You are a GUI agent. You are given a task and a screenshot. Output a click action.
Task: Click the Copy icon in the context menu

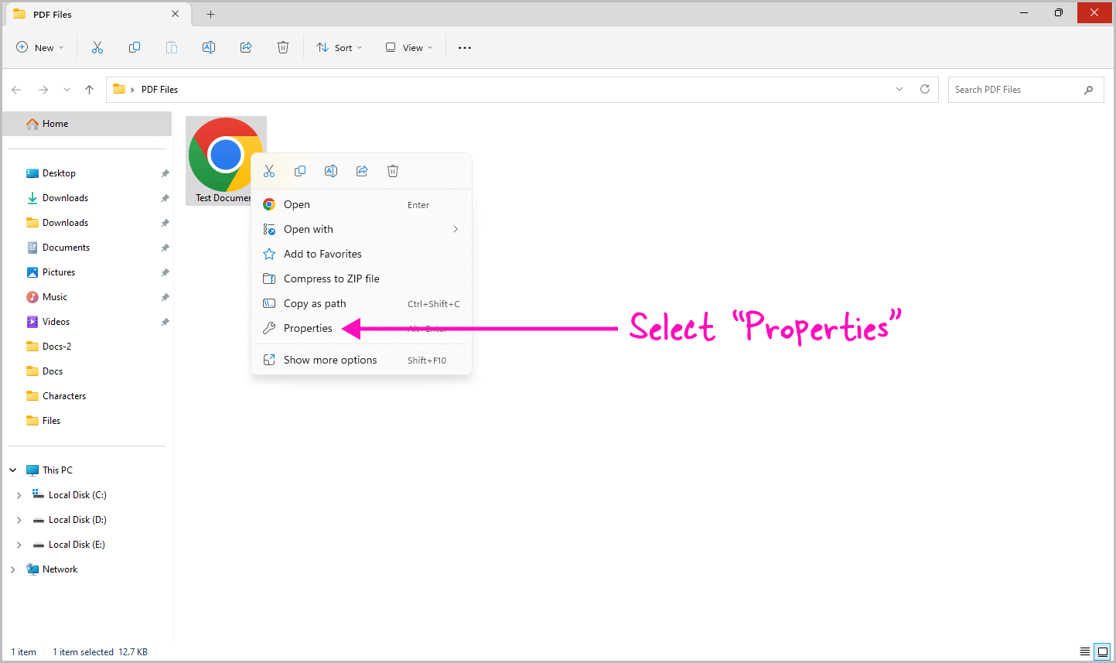coord(300,171)
